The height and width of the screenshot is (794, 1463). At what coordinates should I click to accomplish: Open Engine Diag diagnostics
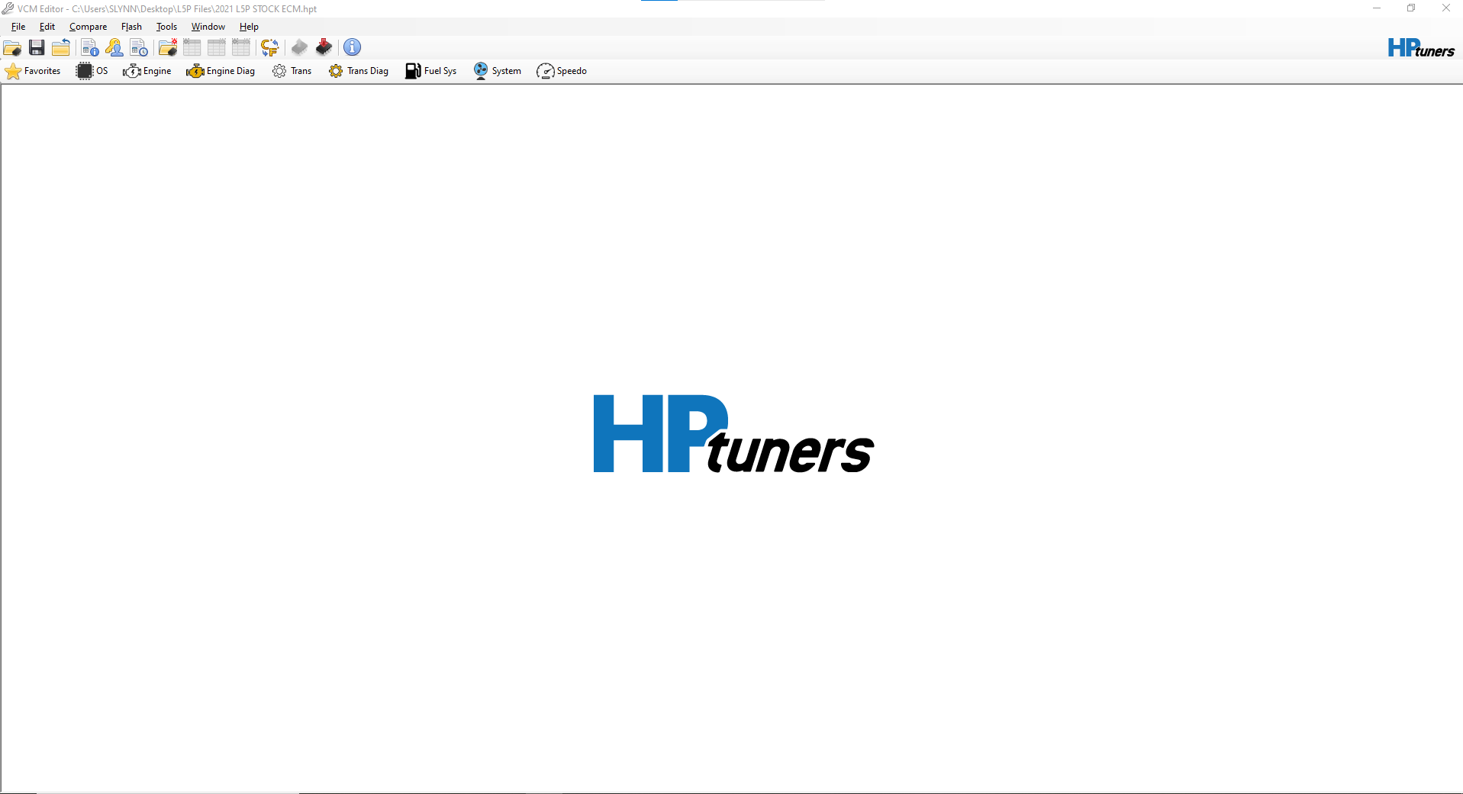pyautogui.click(x=220, y=71)
